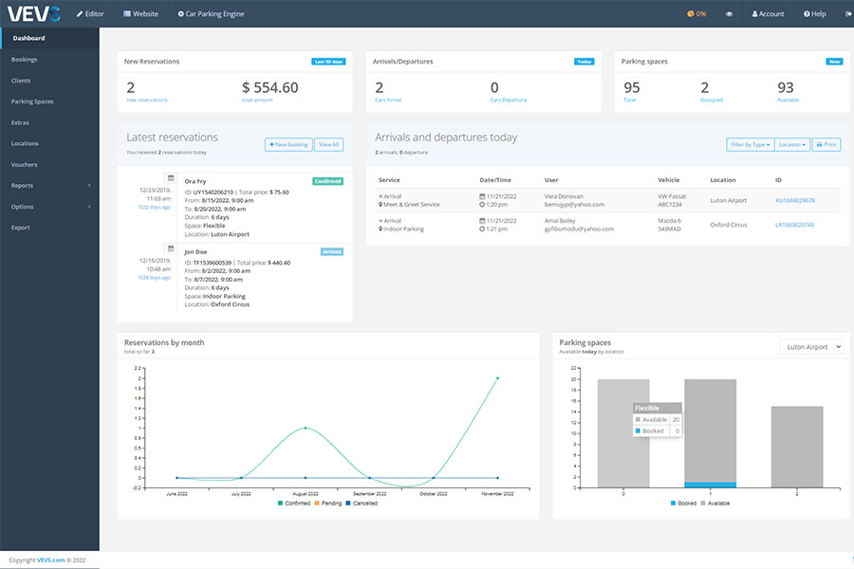Click the Last 30 days badge
This screenshot has height=569, width=854.
328,62
